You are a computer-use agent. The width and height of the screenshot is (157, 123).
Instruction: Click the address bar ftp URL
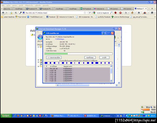tap(36, 13)
